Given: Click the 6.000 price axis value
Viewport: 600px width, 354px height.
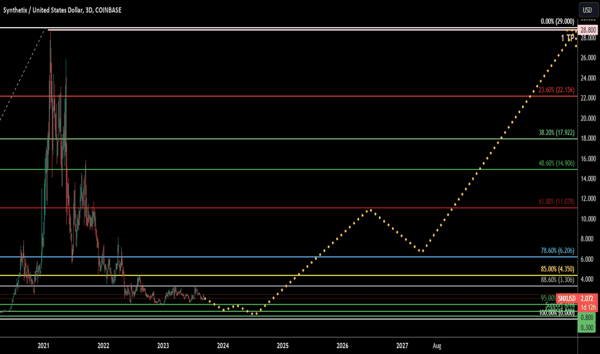Looking at the screenshot, I should pos(588,259).
